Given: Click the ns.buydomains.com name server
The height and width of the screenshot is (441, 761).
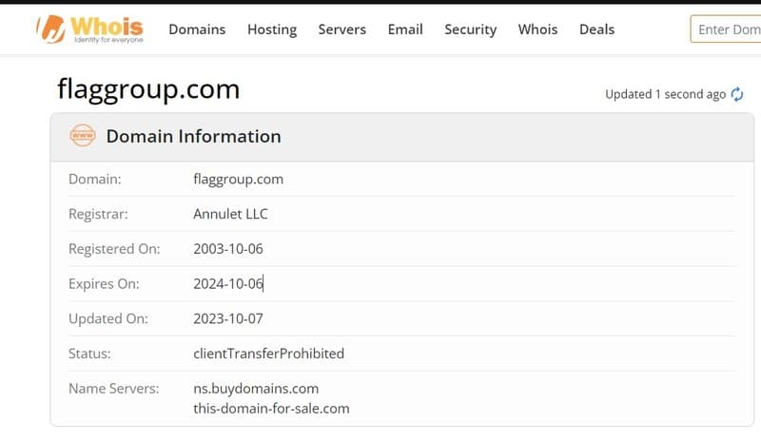Looking at the screenshot, I should pos(256,389).
